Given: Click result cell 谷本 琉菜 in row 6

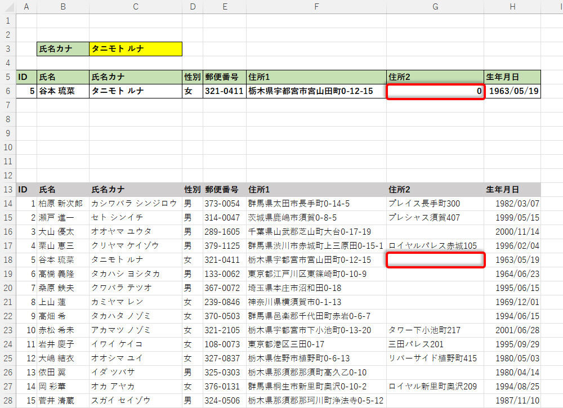Looking at the screenshot, I should [63, 91].
